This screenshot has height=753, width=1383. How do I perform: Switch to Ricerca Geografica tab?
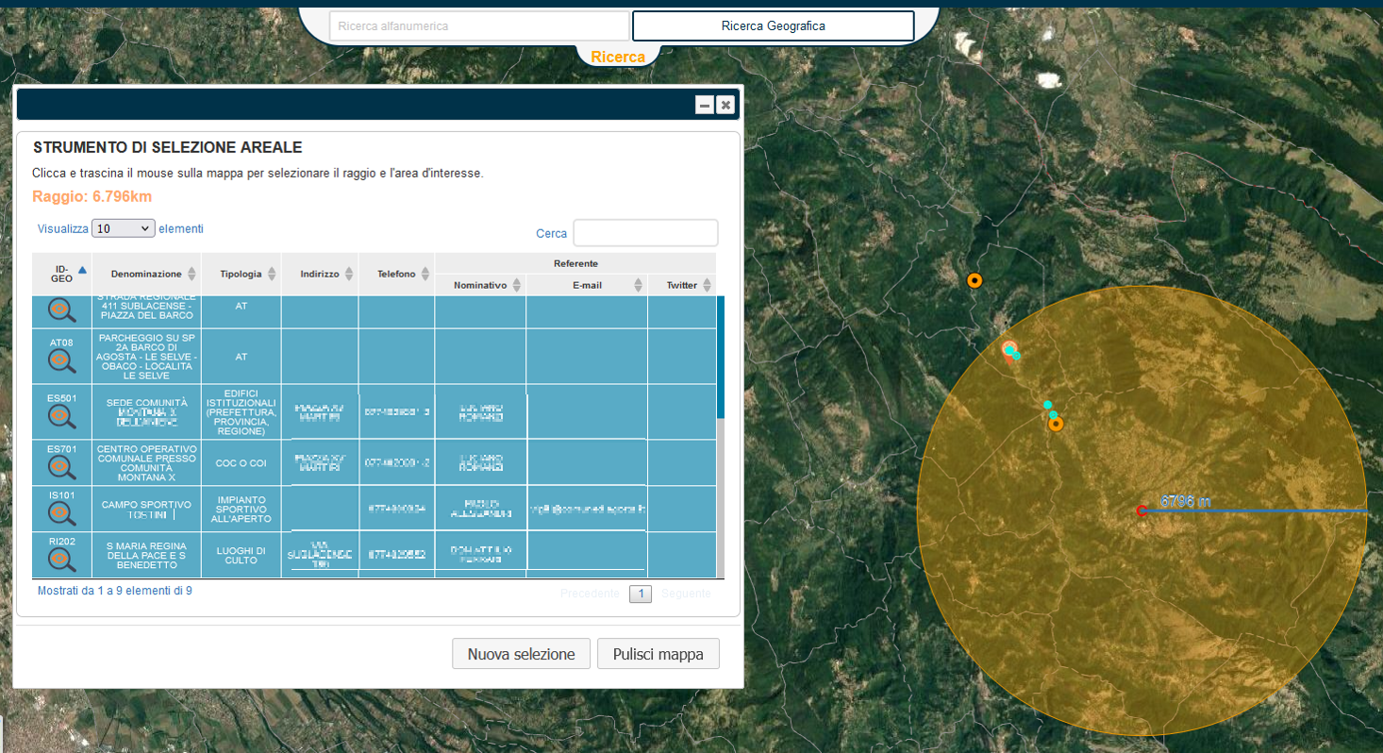tap(773, 26)
